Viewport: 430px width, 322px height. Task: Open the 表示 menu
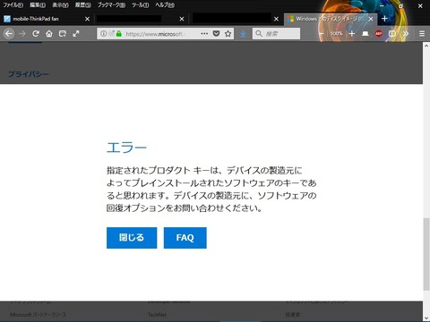pyautogui.click(x=60, y=5)
